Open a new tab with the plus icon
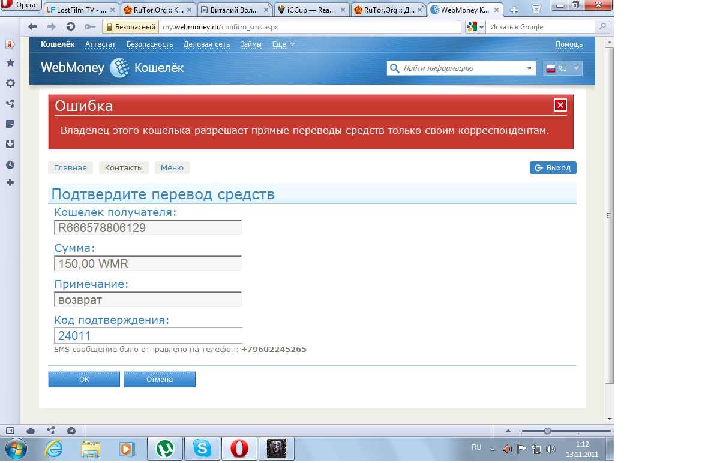The image size is (720, 463). [514, 10]
